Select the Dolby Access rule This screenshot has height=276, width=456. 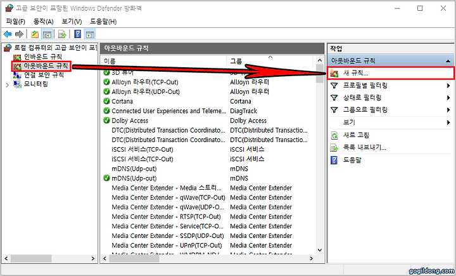coord(130,121)
